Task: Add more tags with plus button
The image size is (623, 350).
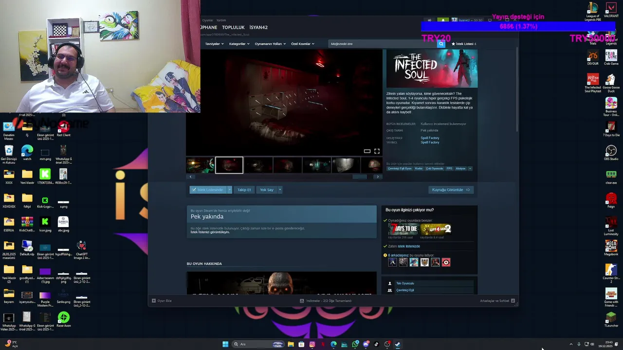Action: (470, 169)
